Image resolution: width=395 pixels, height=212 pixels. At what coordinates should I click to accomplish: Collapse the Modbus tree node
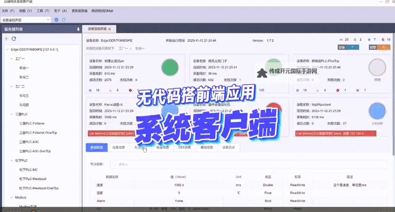11,198
